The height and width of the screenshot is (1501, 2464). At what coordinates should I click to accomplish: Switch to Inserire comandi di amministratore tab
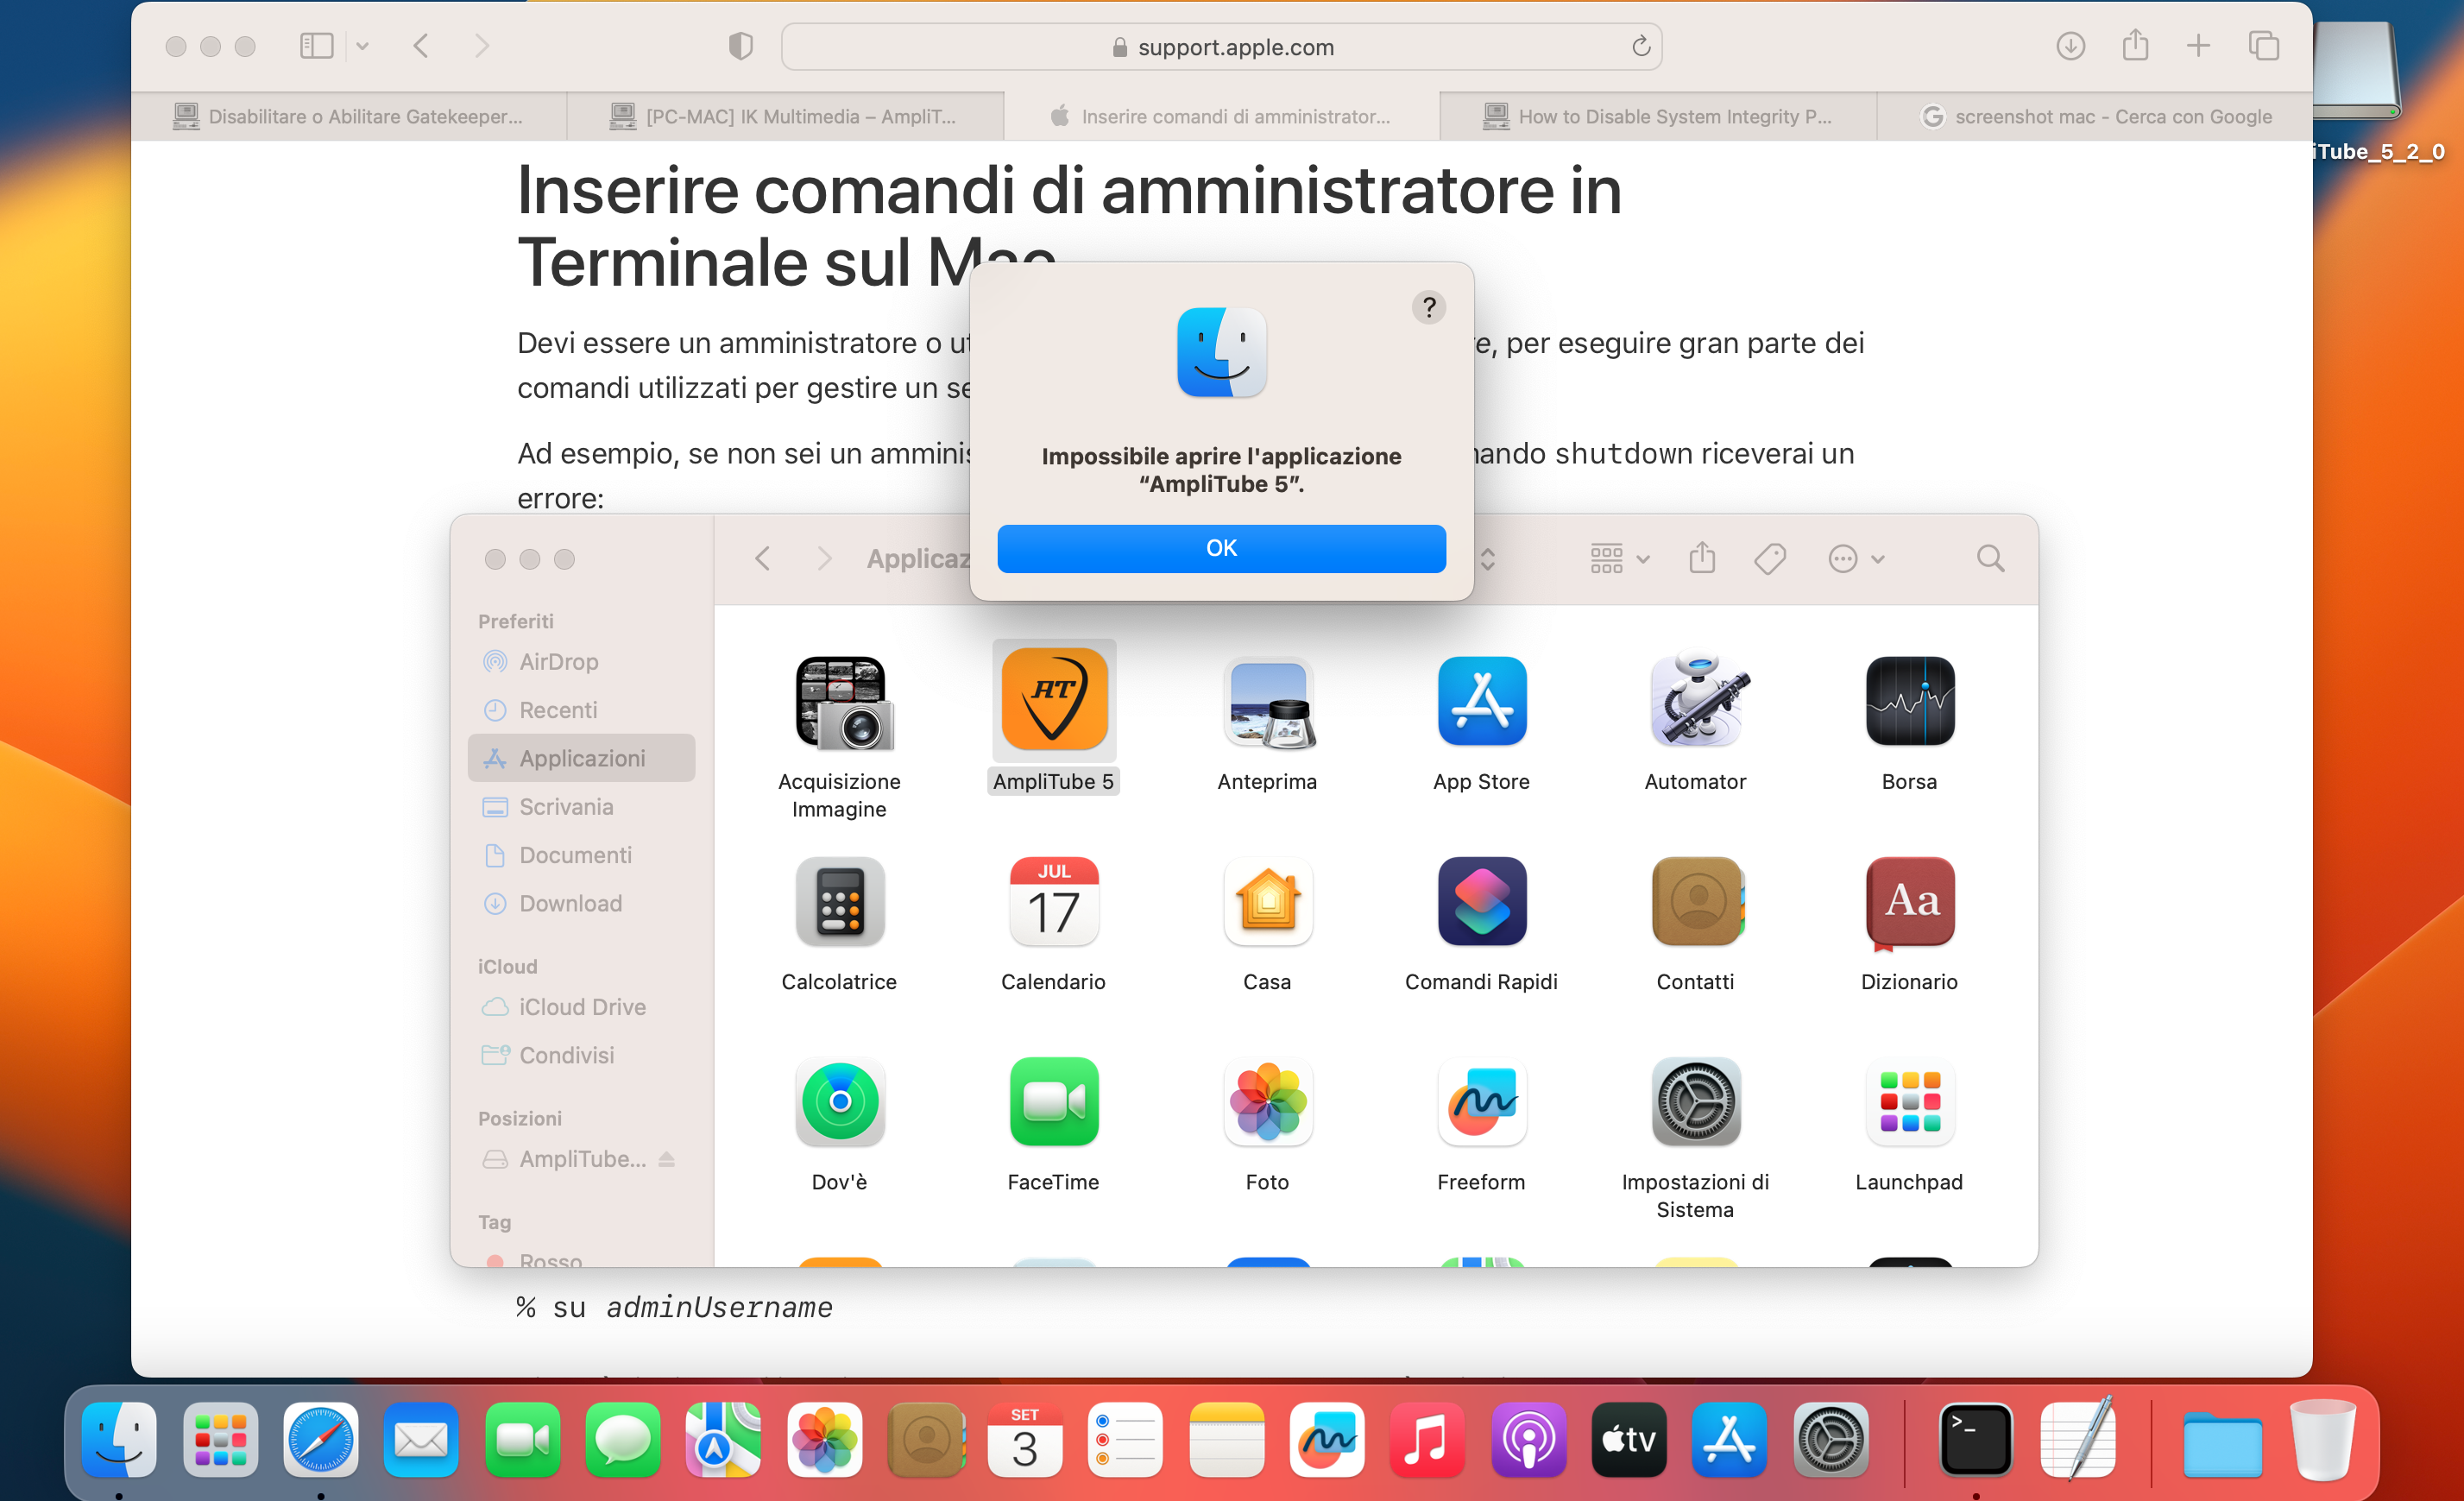point(1221,116)
